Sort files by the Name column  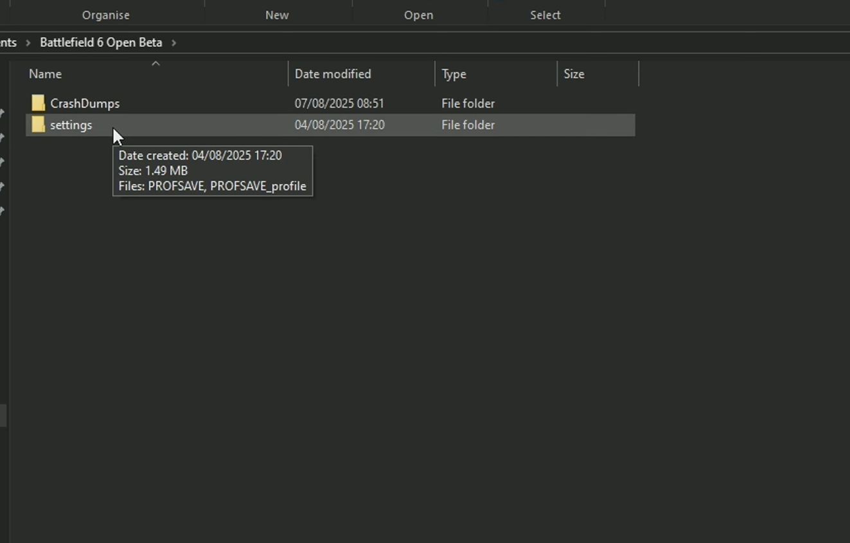point(45,75)
